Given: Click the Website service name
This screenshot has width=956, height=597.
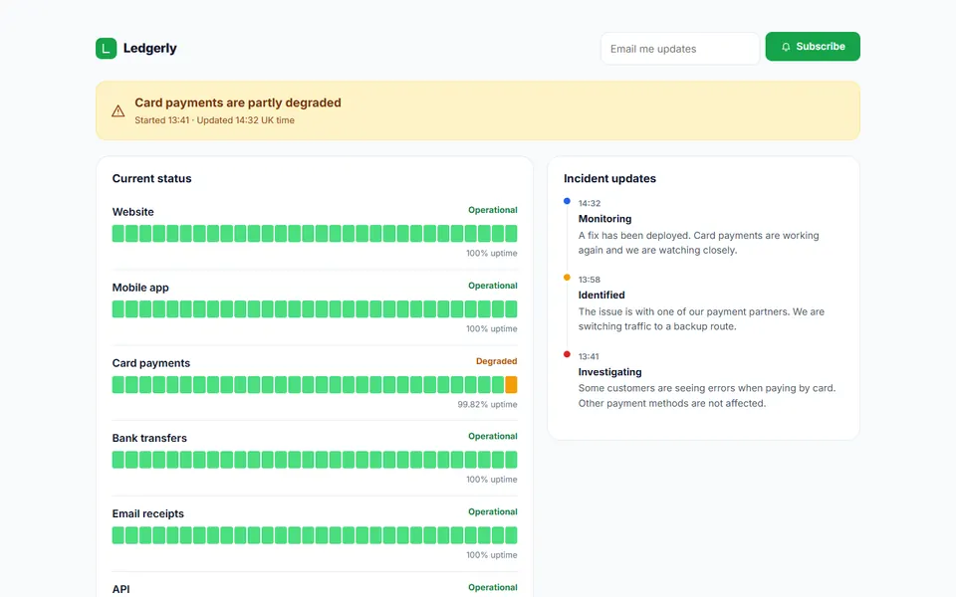Looking at the screenshot, I should pos(132,212).
